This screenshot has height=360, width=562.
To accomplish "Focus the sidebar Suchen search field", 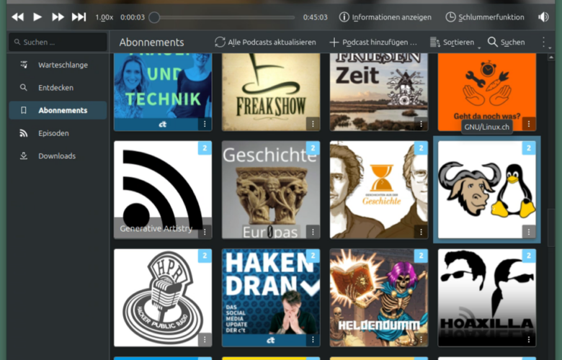I will click(58, 42).
